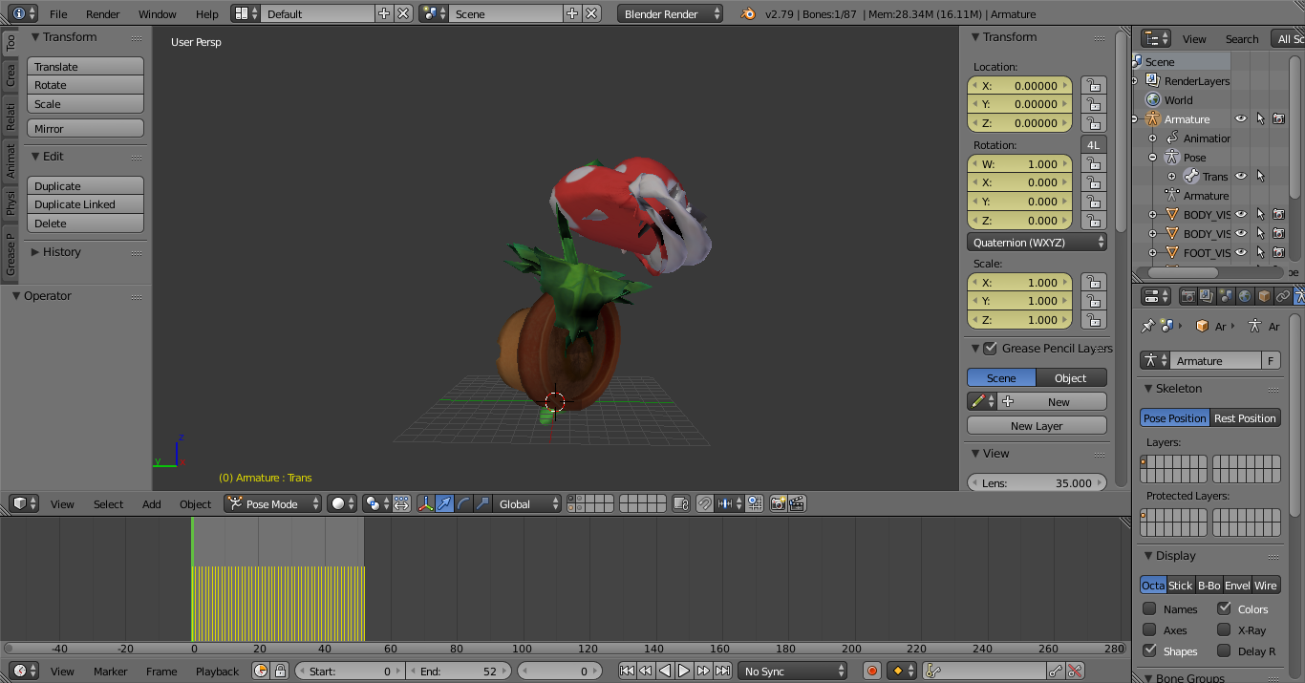Open the Quaternion (WXYZ) rotation mode dropdown
The image size is (1305, 683).
pyautogui.click(x=1037, y=242)
